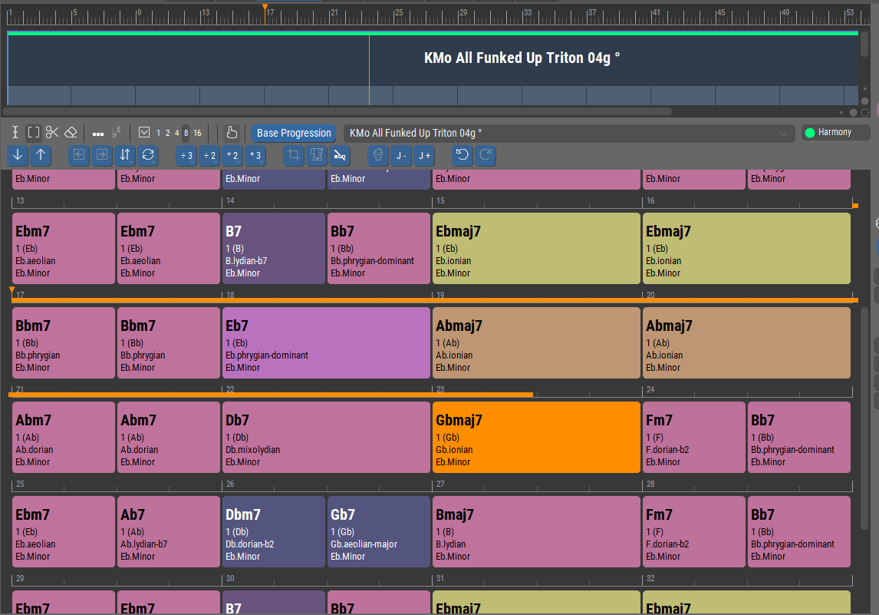Click the down arrow transpose button
The height and width of the screenshot is (615, 879).
[x=18, y=156]
